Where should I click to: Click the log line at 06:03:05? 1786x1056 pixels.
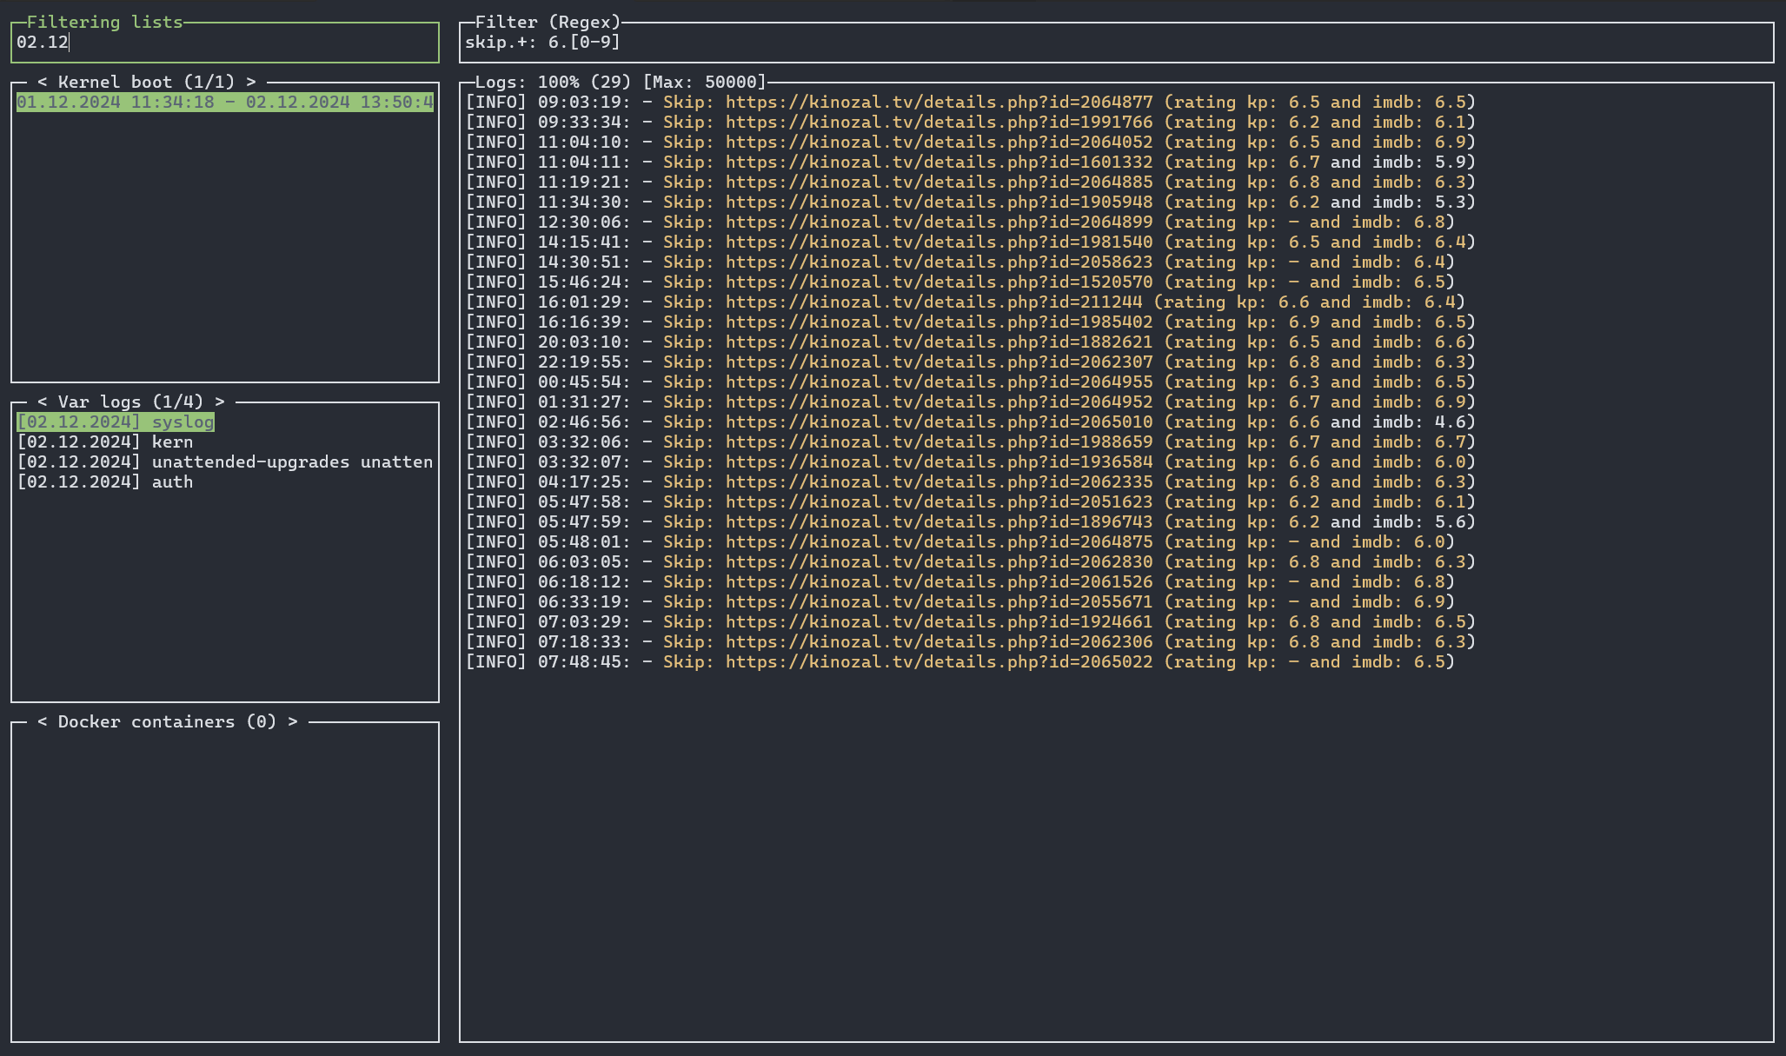[971, 562]
